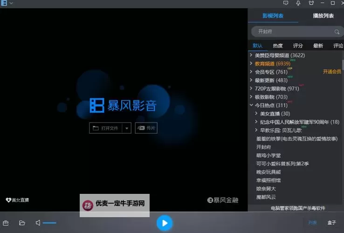
Task: Expand the 极致影院 (703) category
Action: [x=251, y=97]
